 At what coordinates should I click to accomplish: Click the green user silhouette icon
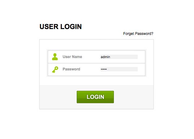(x=55, y=57)
